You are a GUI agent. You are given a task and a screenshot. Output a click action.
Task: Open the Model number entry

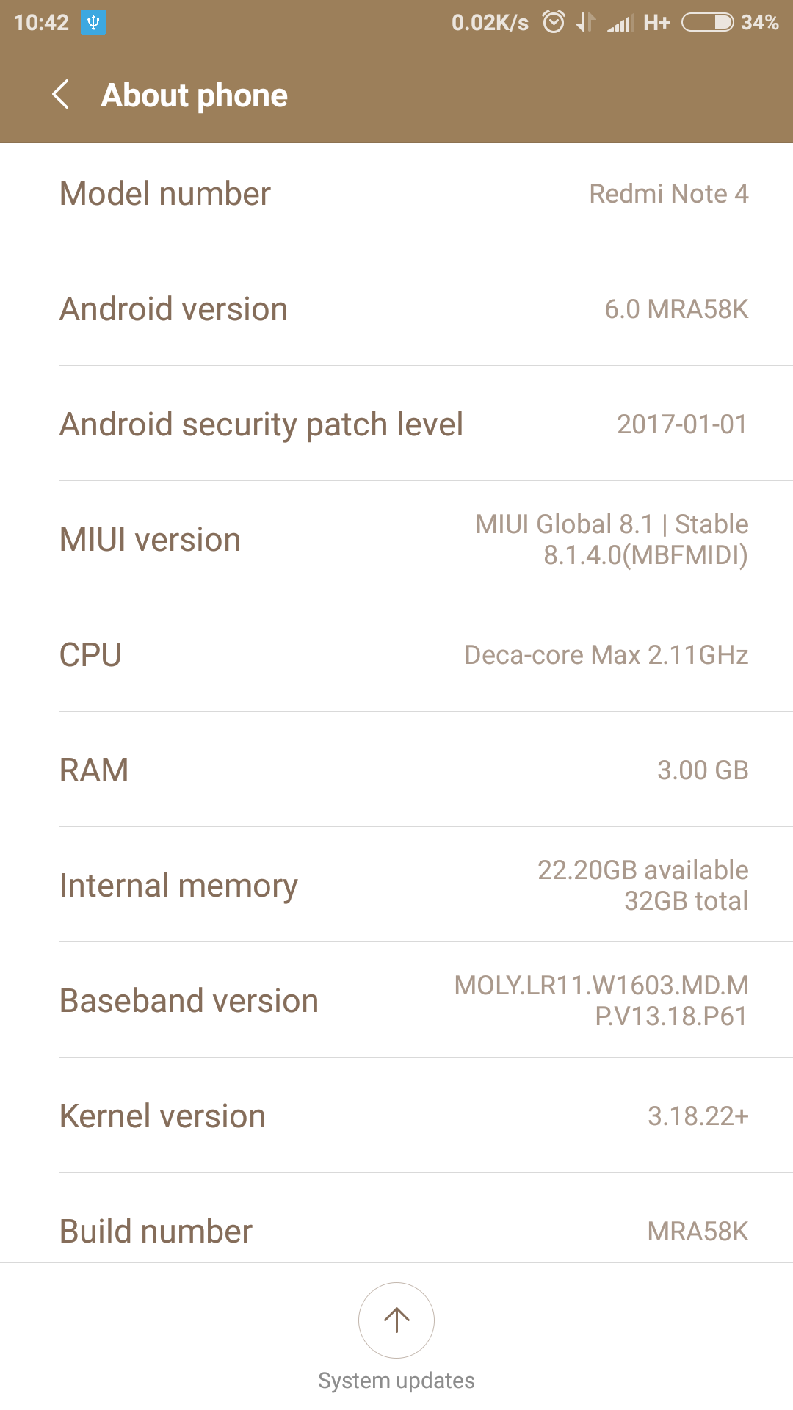396,194
